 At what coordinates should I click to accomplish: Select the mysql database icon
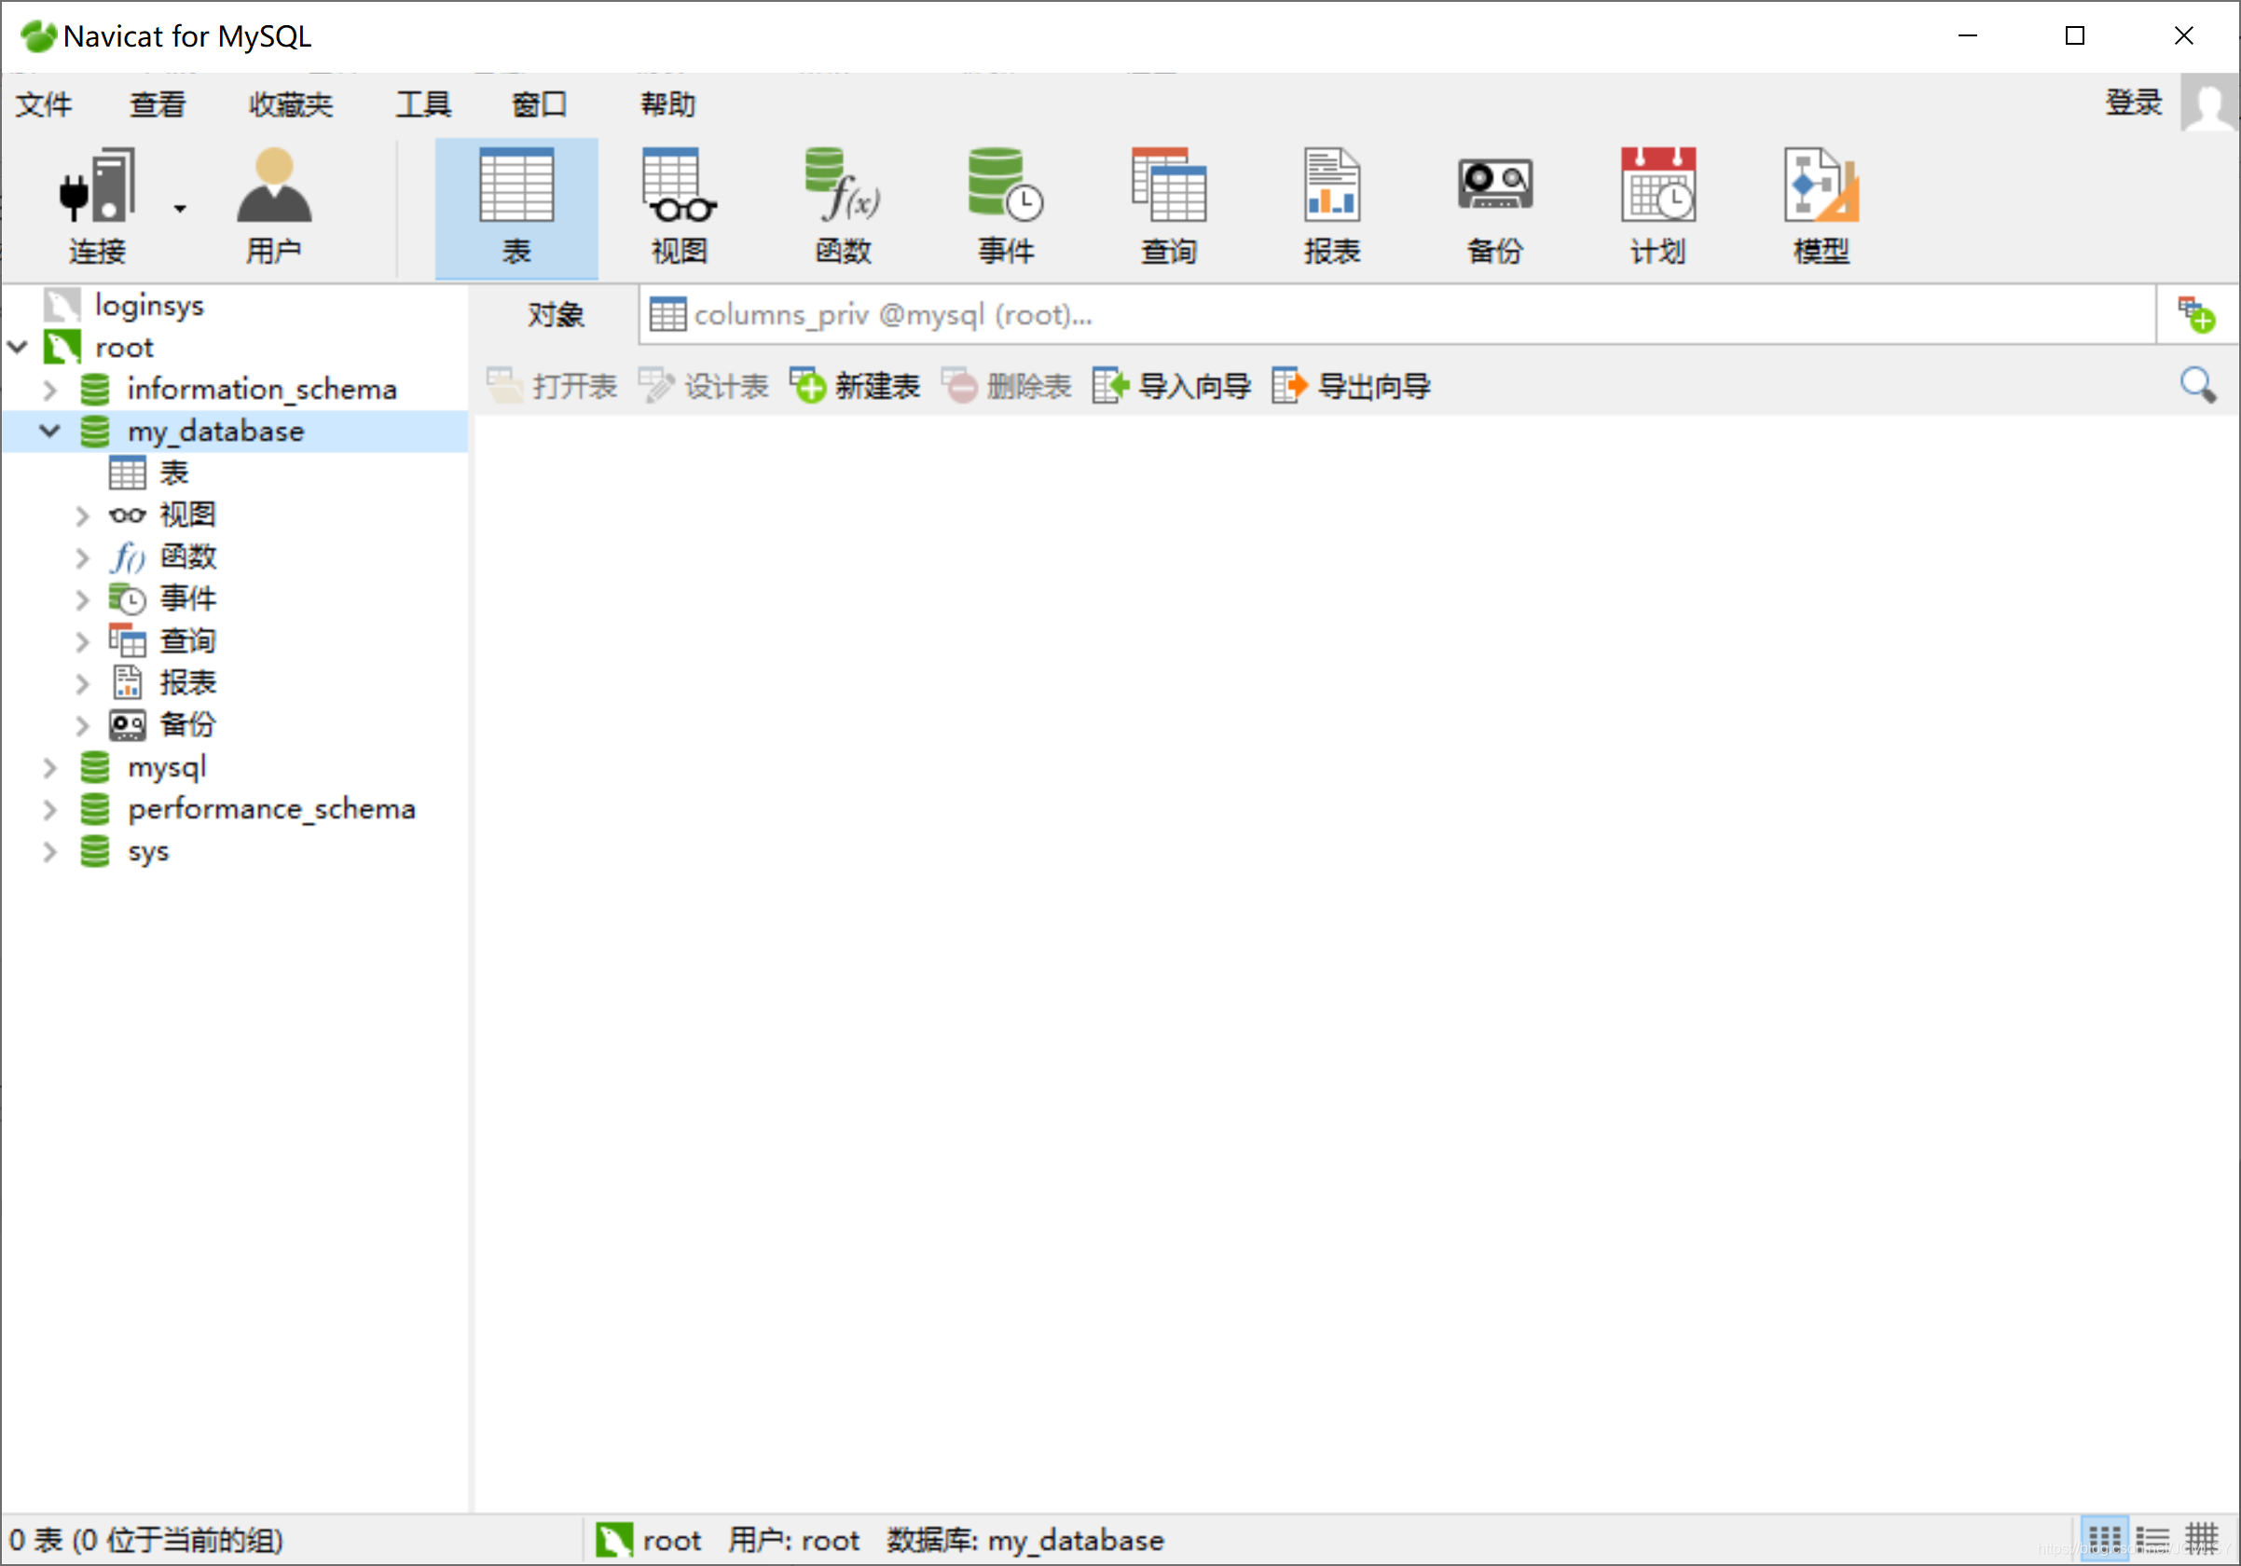(95, 767)
